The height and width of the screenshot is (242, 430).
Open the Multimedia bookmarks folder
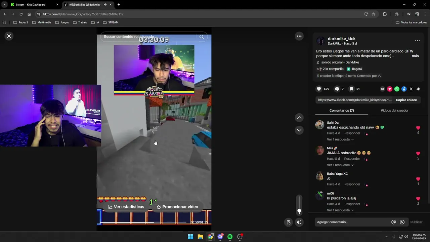click(42, 23)
